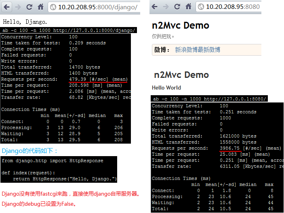Click the home icon in the :8000/django browser
This screenshot has height=213, width=284.
tap(40, 7)
